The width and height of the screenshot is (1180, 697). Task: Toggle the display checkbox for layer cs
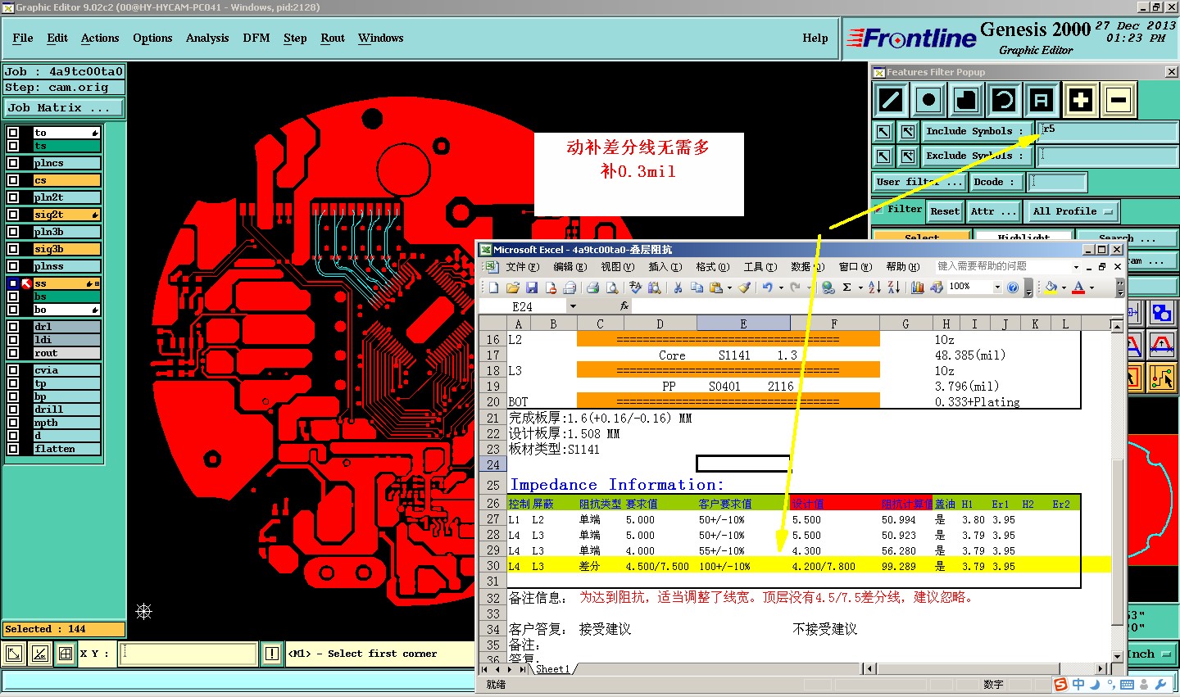[x=13, y=180]
